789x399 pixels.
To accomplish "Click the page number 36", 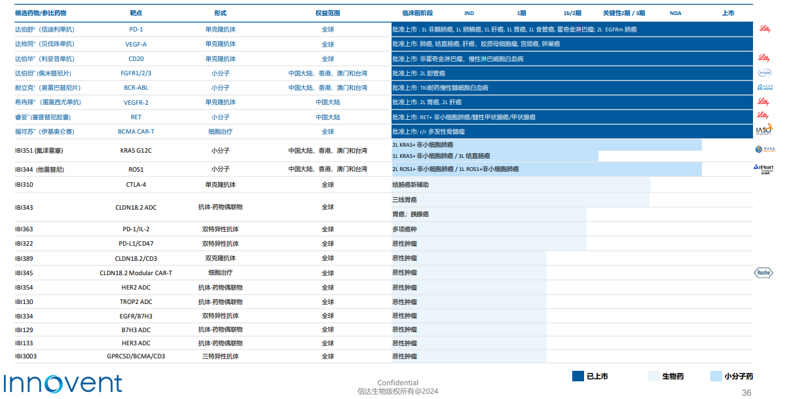I will tap(746, 392).
